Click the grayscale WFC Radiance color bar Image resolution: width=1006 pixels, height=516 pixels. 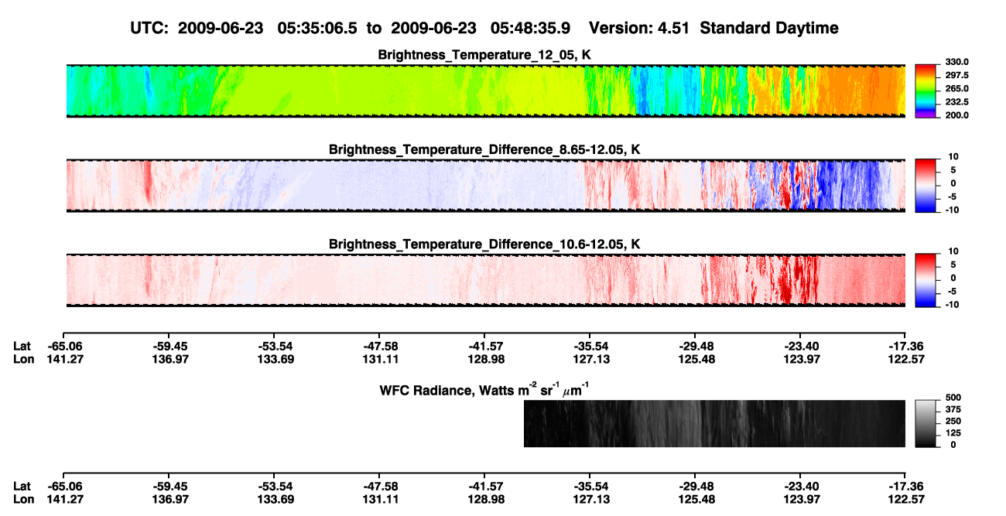[x=925, y=423]
